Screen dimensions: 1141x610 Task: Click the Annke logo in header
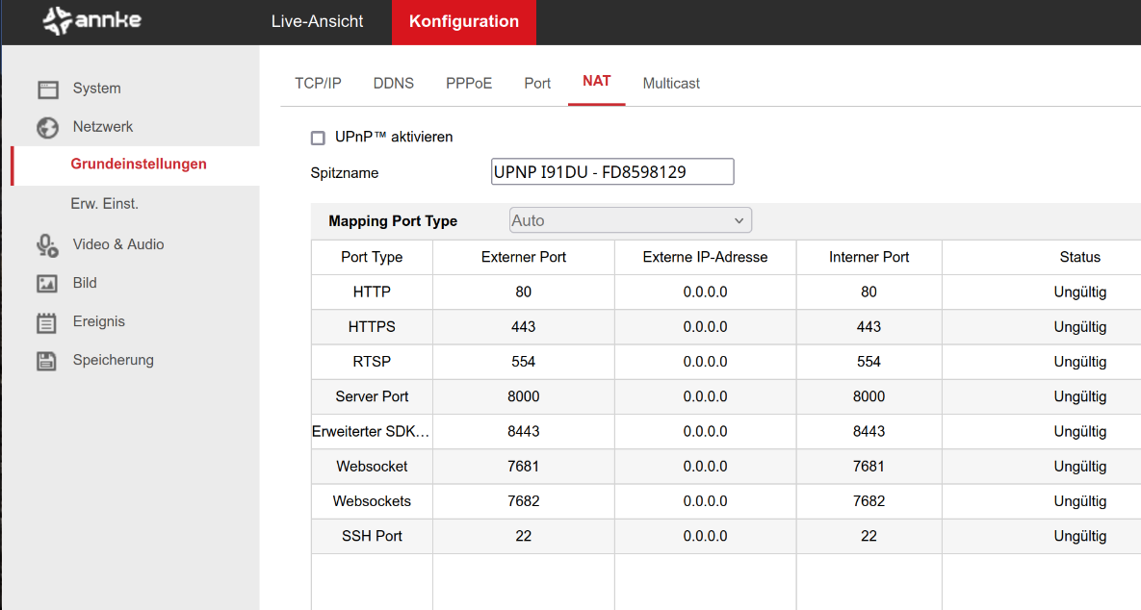click(x=92, y=21)
